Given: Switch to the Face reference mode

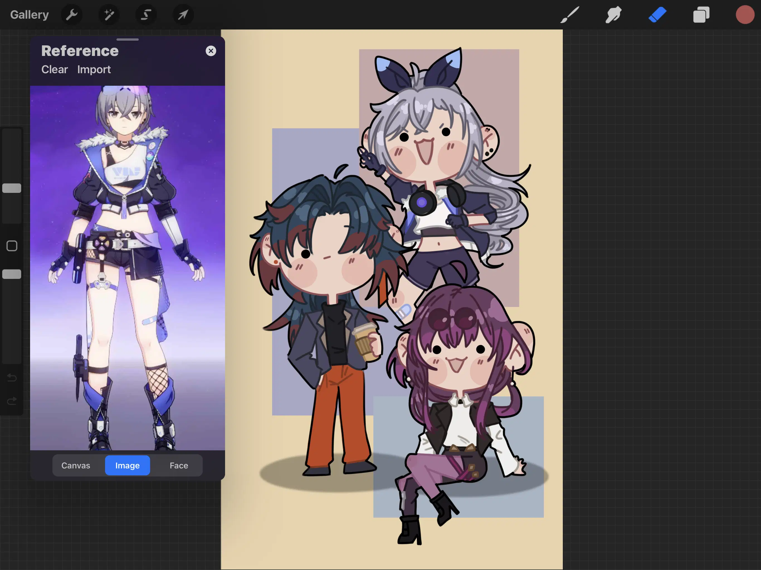Looking at the screenshot, I should 179,465.
